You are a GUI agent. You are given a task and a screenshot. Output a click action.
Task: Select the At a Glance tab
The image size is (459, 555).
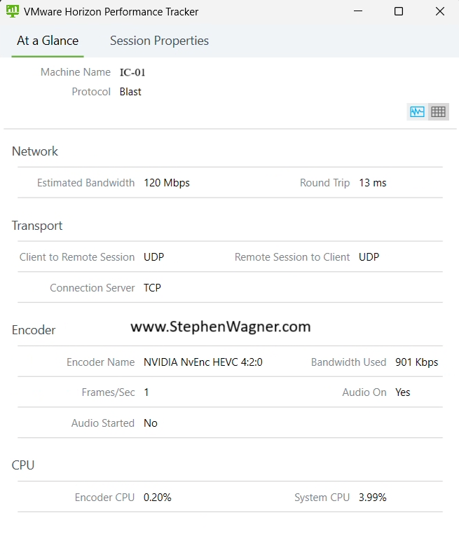pyautogui.click(x=48, y=41)
